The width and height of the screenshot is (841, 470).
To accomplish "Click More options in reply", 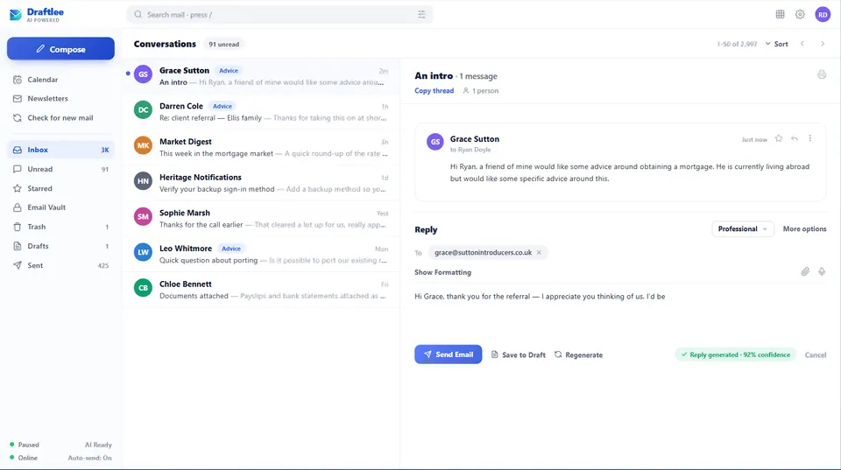I will (804, 228).
